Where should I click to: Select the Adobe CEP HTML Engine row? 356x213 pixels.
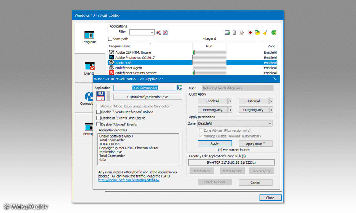click(193, 52)
